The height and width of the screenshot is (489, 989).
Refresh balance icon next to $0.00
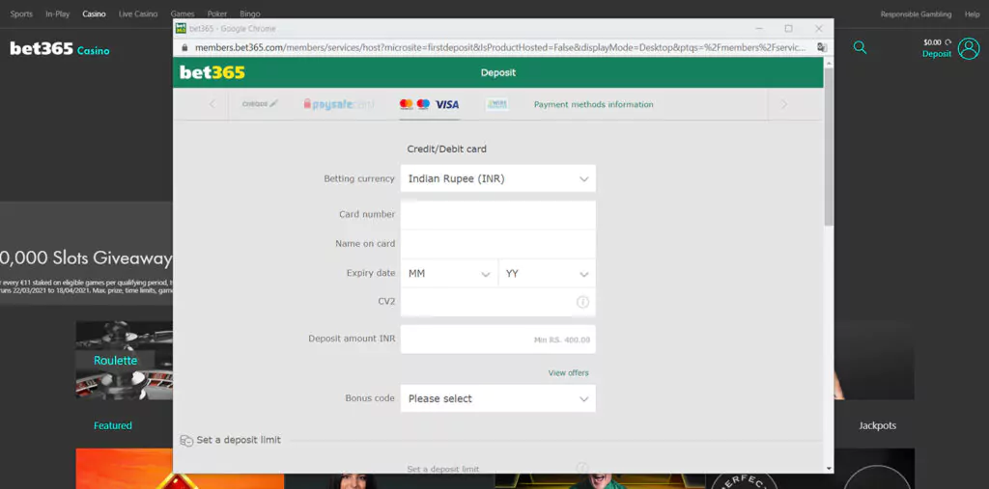click(x=948, y=42)
